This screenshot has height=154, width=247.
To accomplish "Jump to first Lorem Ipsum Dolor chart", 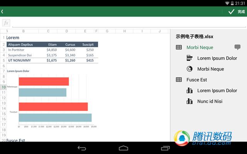I will click(217, 58).
